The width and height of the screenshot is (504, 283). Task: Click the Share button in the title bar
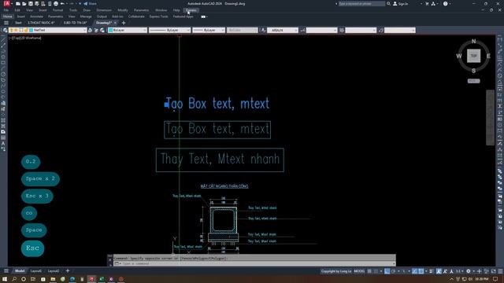tap(90, 3)
